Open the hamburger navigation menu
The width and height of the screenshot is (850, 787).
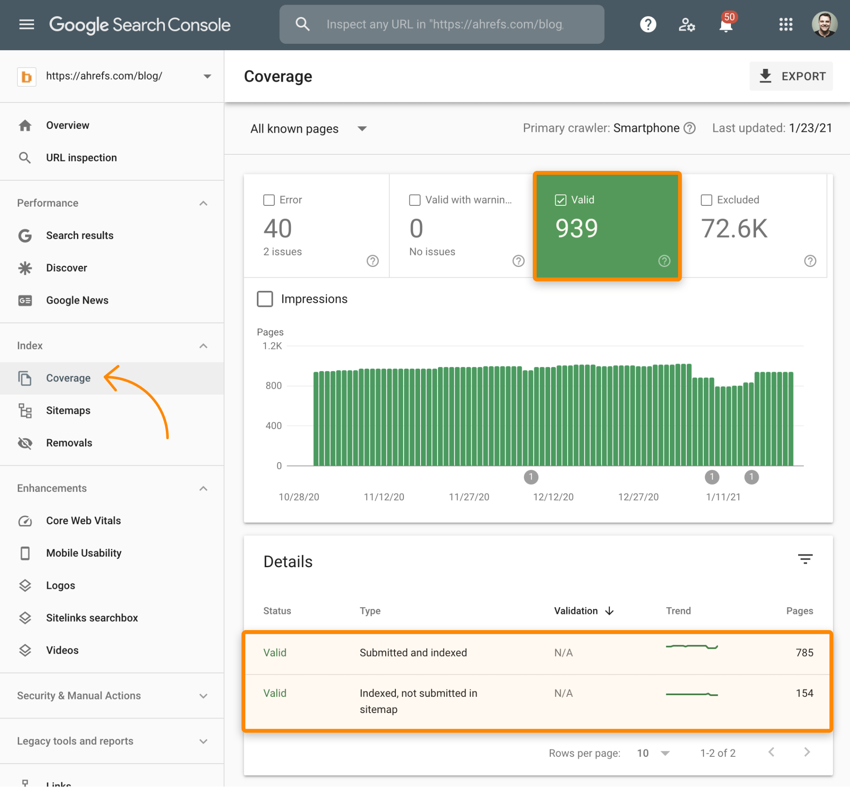[26, 24]
